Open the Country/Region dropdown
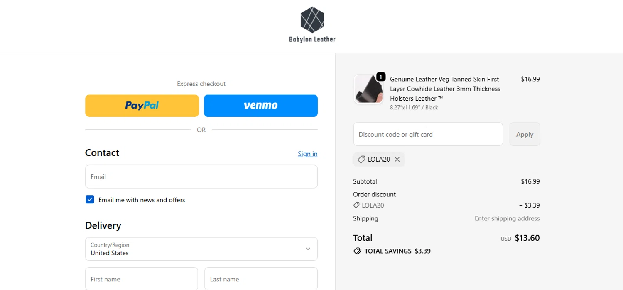The height and width of the screenshot is (290, 623). [201, 249]
